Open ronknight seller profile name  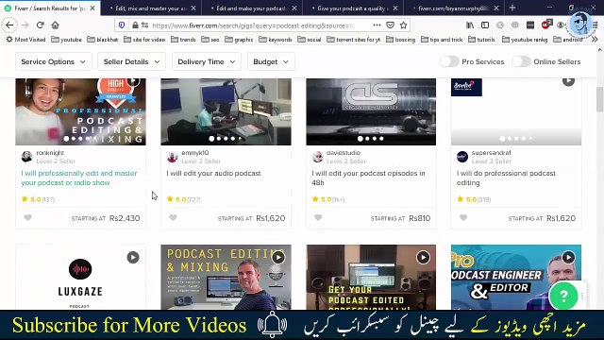[x=50, y=153]
